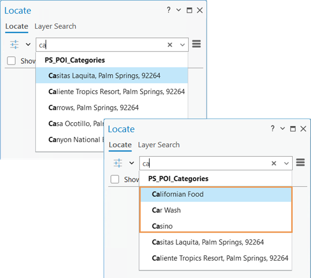Open help for the upper Locate pane
The width and height of the screenshot is (311, 278).
click(x=168, y=10)
